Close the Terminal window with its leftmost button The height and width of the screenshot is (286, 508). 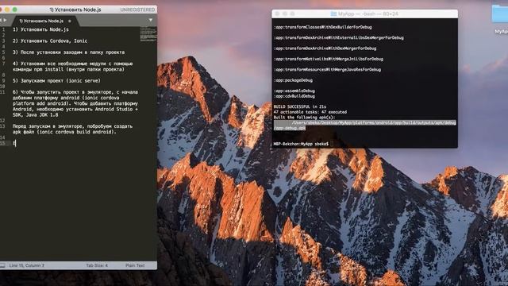coord(277,14)
